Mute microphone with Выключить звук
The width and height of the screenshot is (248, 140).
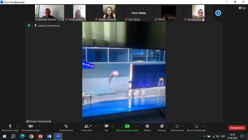[10, 126]
